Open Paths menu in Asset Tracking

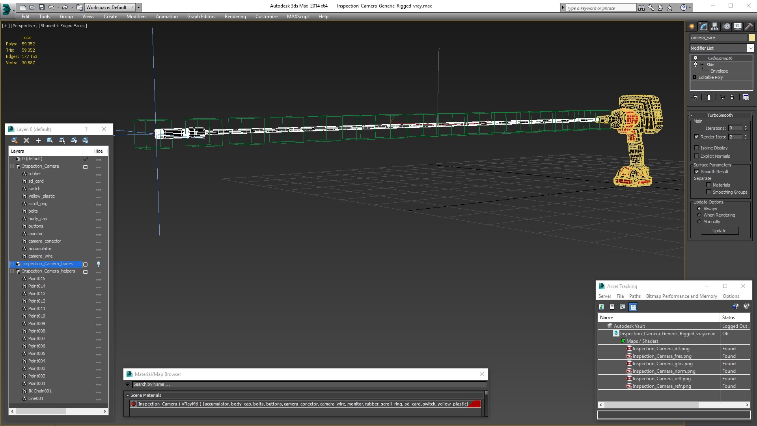635,296
